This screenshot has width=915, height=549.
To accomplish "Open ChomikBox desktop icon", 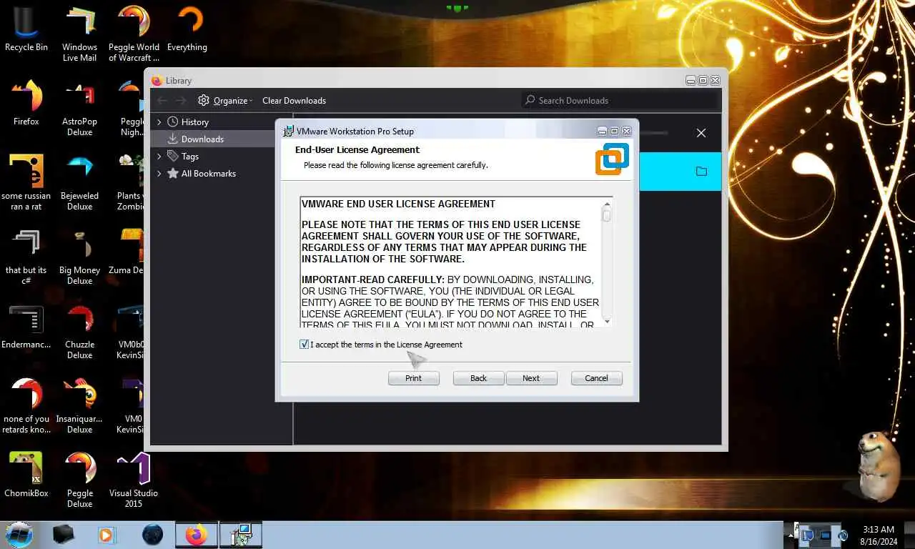I will coord(26,475).
